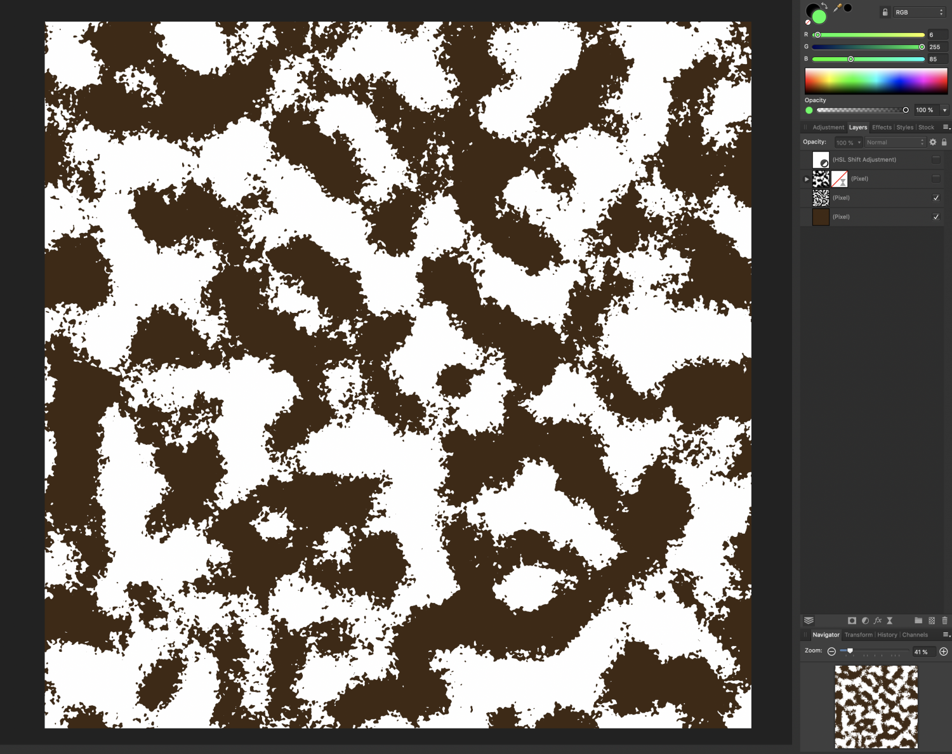The height and width of the screenshot is (754, 952).
Task: Toggle the lock icon beside the blend mode
Action: (x=944, y=142)
